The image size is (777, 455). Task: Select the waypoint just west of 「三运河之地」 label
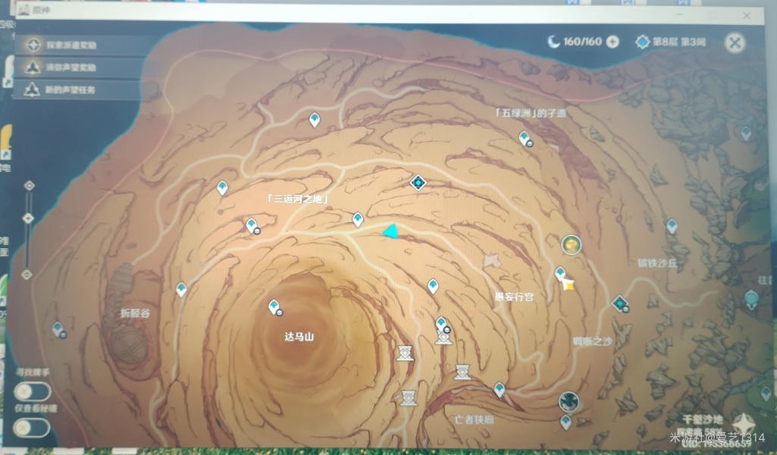coord(223,188)
